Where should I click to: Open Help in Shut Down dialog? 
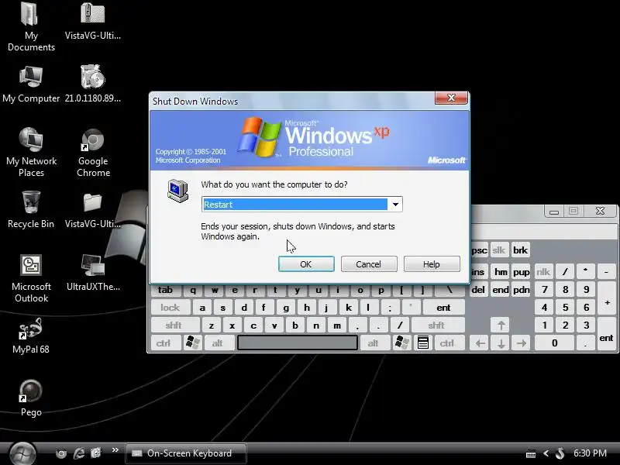(x=432, y=264)
